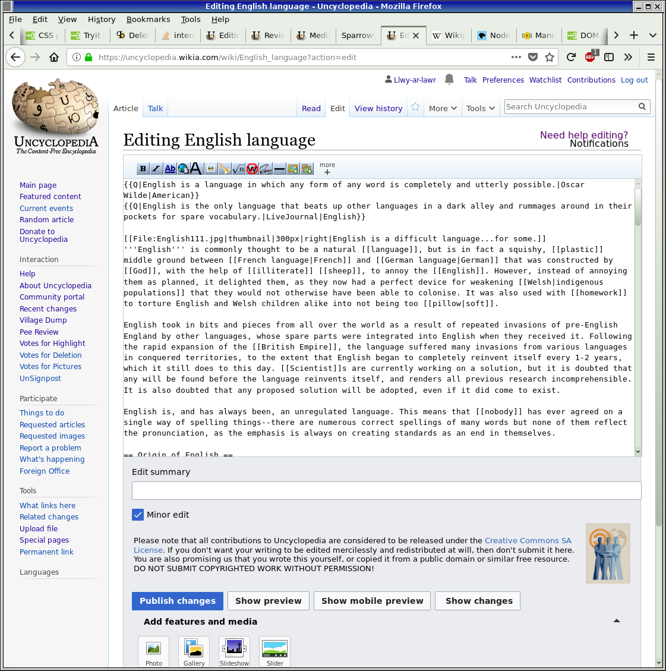Click the nowiki (ignore wiki formatting) icon

252,169
